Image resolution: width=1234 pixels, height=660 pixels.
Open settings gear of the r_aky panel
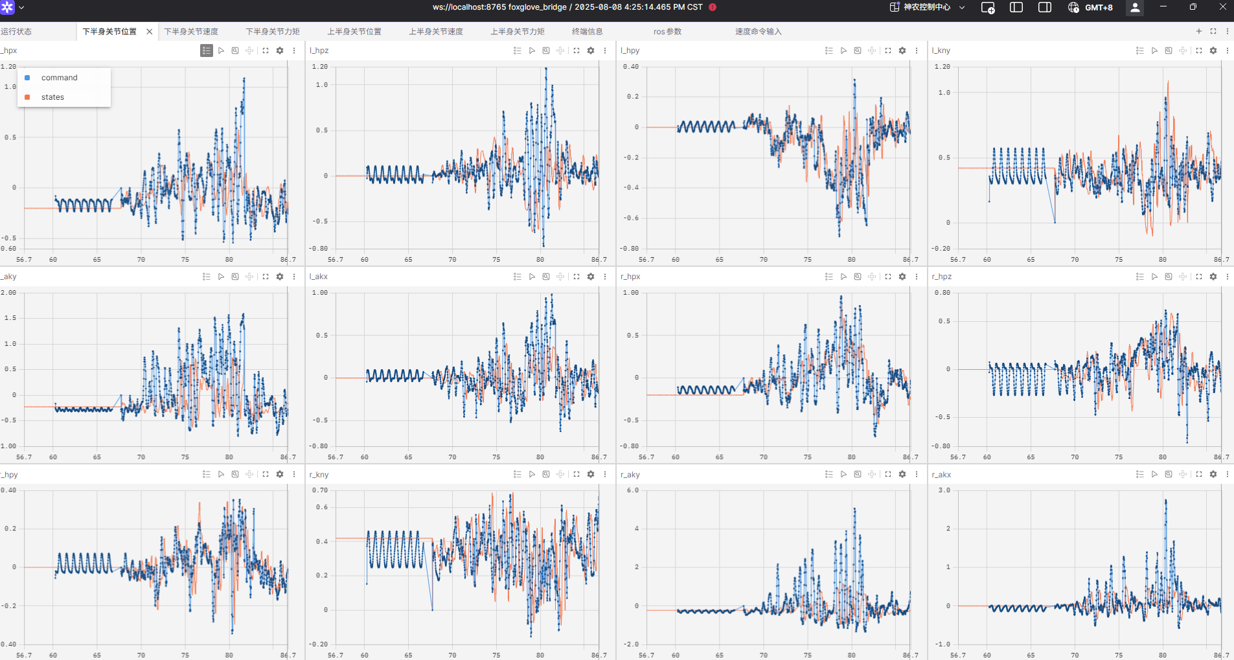coord(902,475)
